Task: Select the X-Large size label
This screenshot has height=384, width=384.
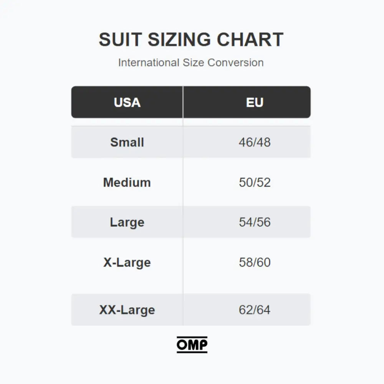Action: 127,262
